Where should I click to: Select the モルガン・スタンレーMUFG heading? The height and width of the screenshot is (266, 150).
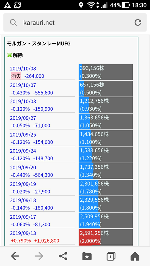point(39,44)
